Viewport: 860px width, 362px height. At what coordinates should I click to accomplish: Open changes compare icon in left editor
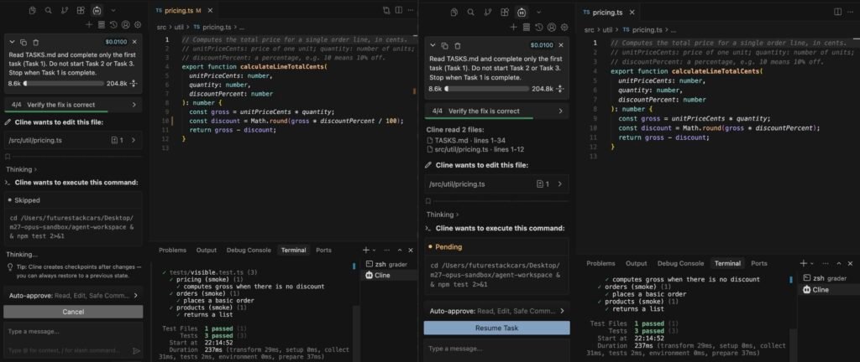tap(386, 10)
